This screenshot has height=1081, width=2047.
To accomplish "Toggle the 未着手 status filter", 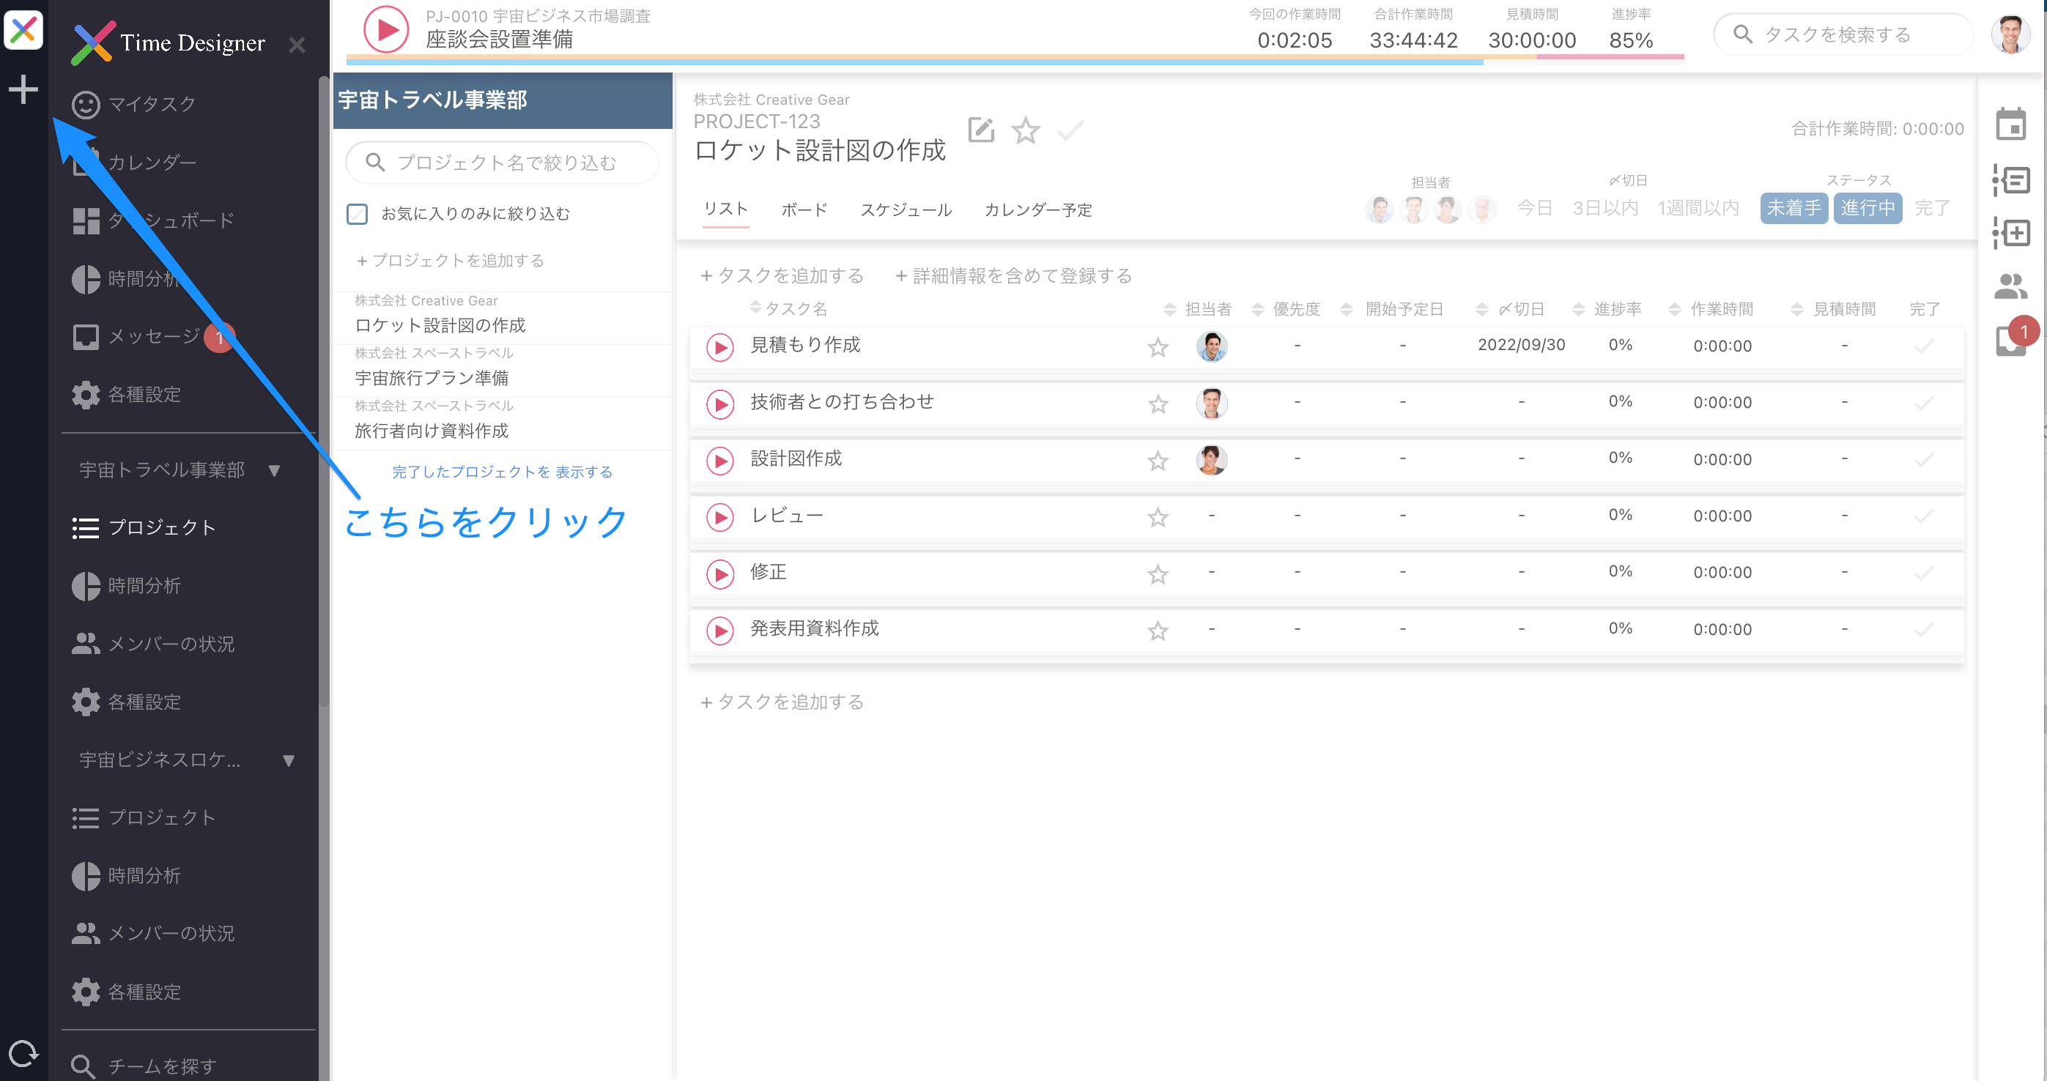I will [x=1794, y=208].
